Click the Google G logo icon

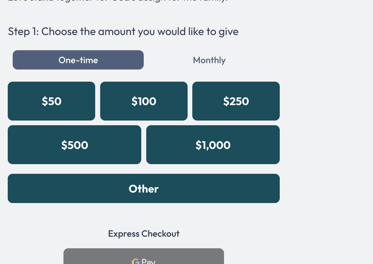pos(135,261)
